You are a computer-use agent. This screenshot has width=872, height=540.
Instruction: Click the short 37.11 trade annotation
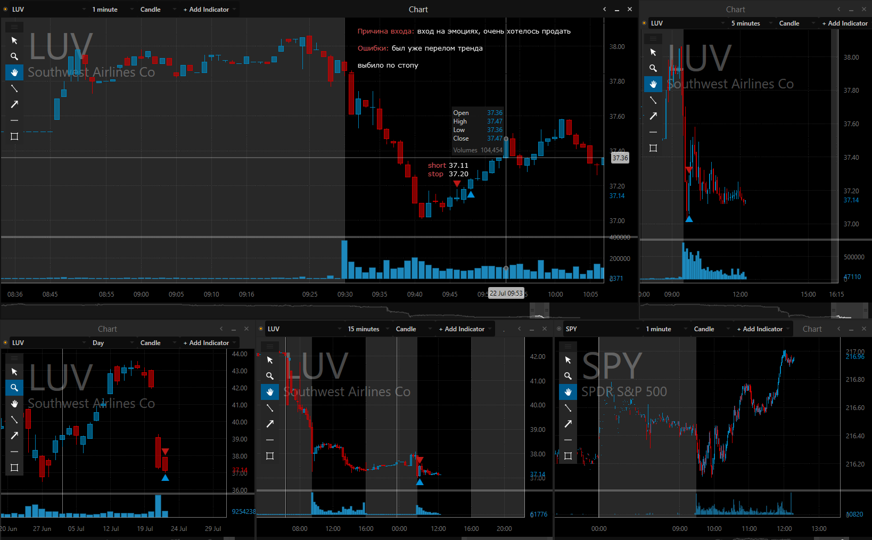click(448, 166)
